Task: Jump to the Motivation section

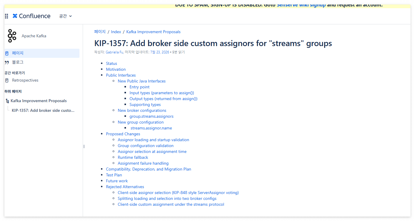Action: 116,69
